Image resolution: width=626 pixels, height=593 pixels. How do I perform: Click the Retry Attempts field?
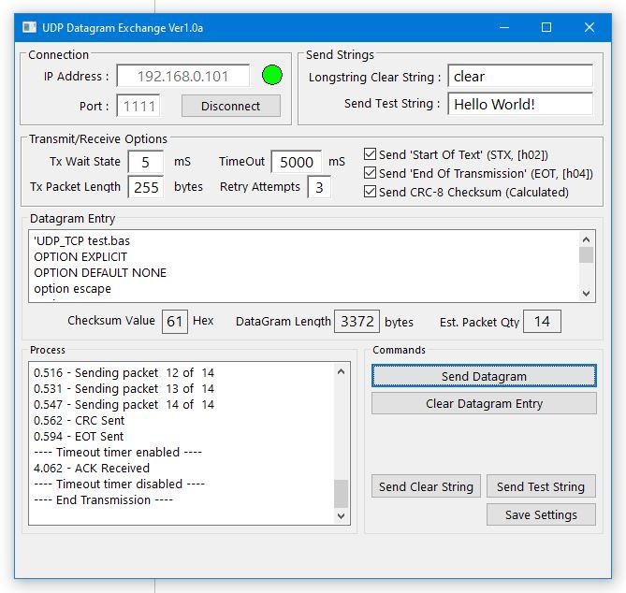319,187
